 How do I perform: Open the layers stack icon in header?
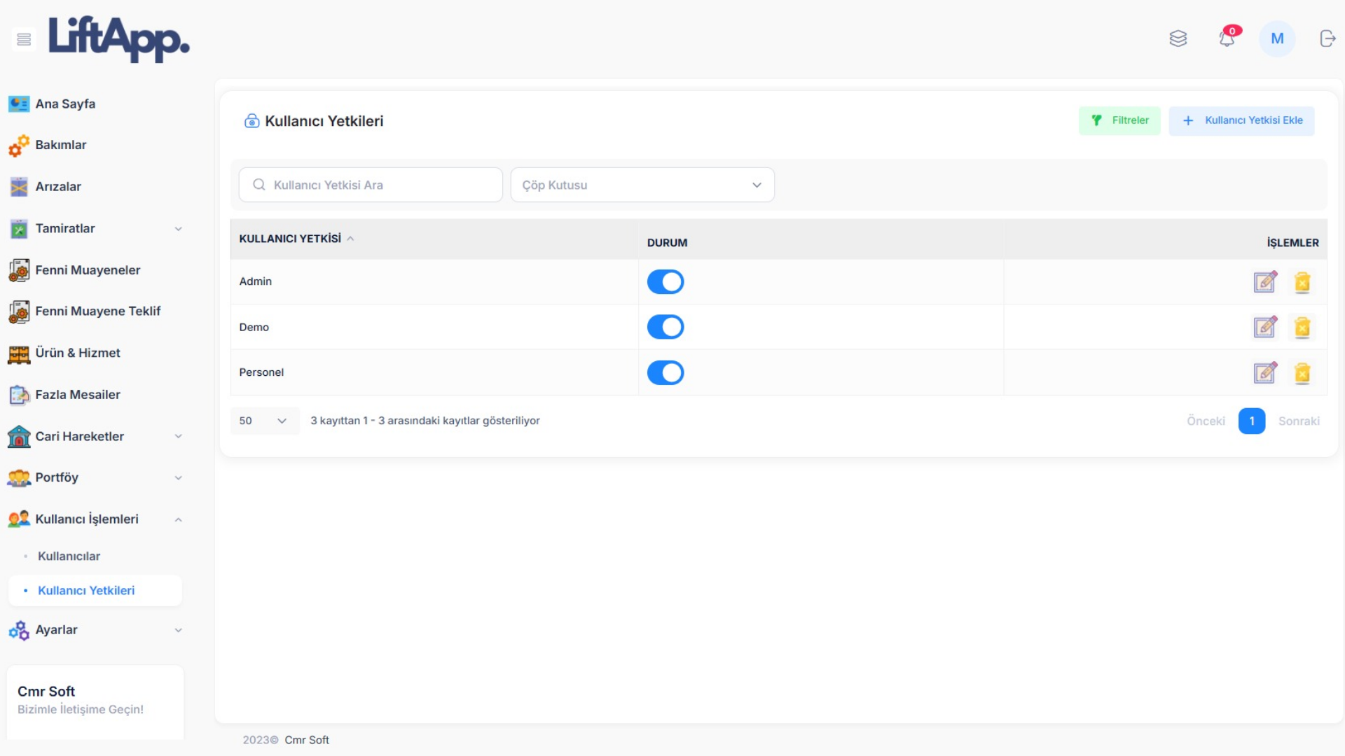pyautogui.click(x=1178, y=38)
